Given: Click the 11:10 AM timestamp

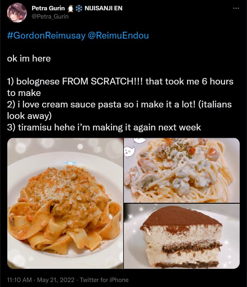Looking at the screenshot, I should tap(19, 280).
